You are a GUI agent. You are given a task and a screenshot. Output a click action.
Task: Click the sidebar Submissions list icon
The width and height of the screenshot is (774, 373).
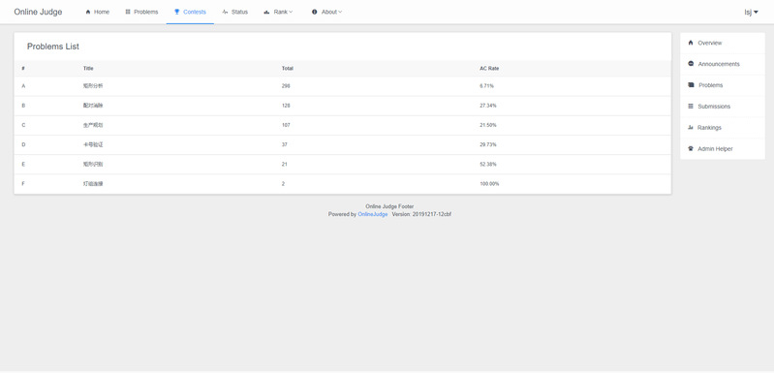click(x=691, y=106)
